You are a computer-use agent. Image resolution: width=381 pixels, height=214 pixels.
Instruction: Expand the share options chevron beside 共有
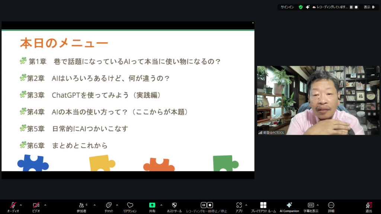point(161,205)
